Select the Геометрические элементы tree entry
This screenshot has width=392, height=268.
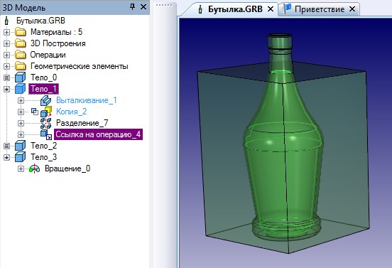click(x=80, y=66)
